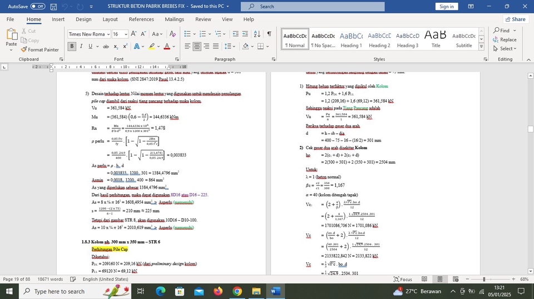Decrease the paragraph indent
Viewport: 534px width, 299px height.
[235, 34]
